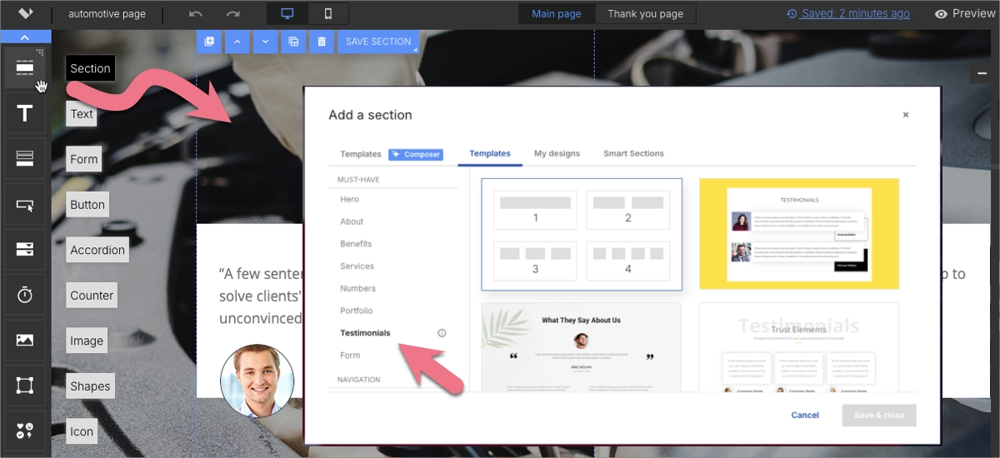Select the Button widget icon
The width and height of the screenshot is (1000, 458).
[x=25, y=204]
